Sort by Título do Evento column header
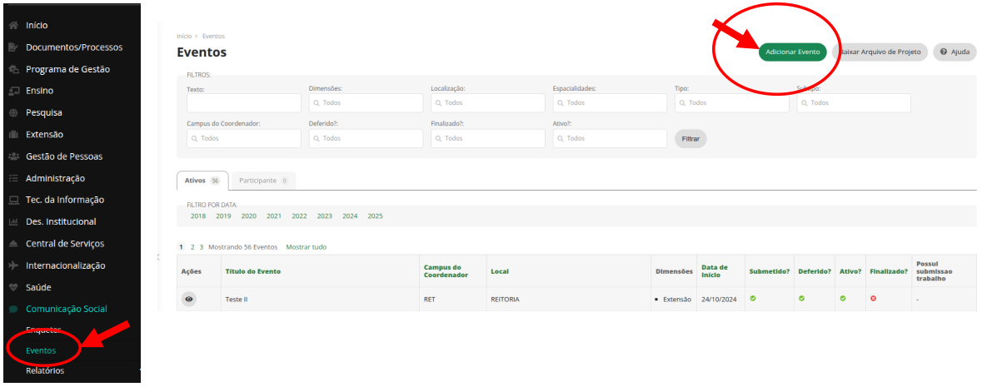The height and width of the screenshot is (387, 1002). point(253,271)
